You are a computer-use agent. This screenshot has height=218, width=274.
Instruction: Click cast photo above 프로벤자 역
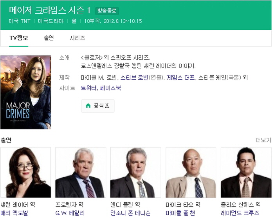click(x=81, y=172)
